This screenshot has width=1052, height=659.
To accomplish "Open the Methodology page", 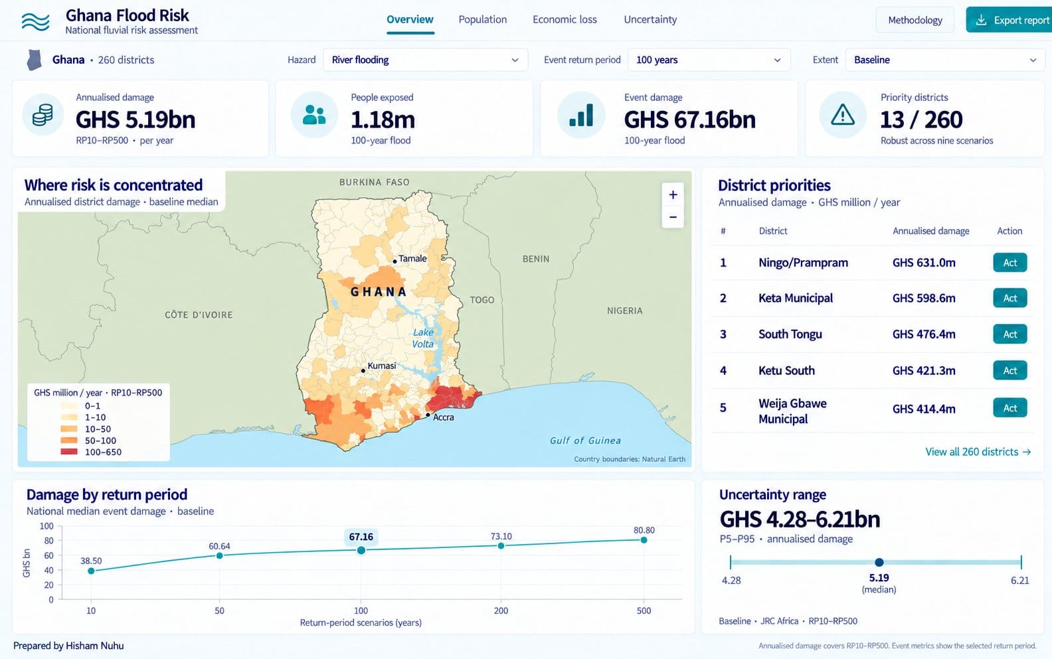I will 915,20.
